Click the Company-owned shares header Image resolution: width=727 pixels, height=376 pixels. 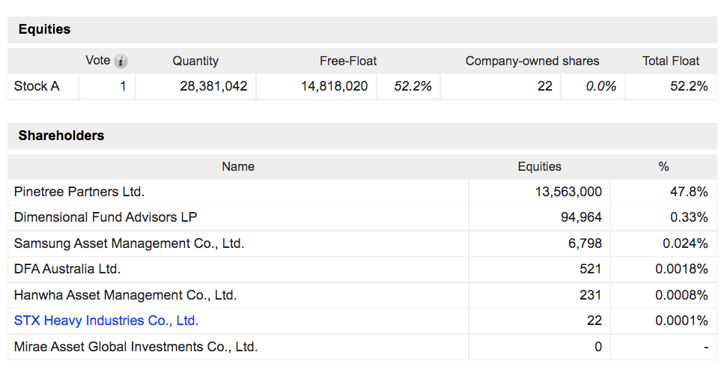pyautogui.click(x=532, y=61)
